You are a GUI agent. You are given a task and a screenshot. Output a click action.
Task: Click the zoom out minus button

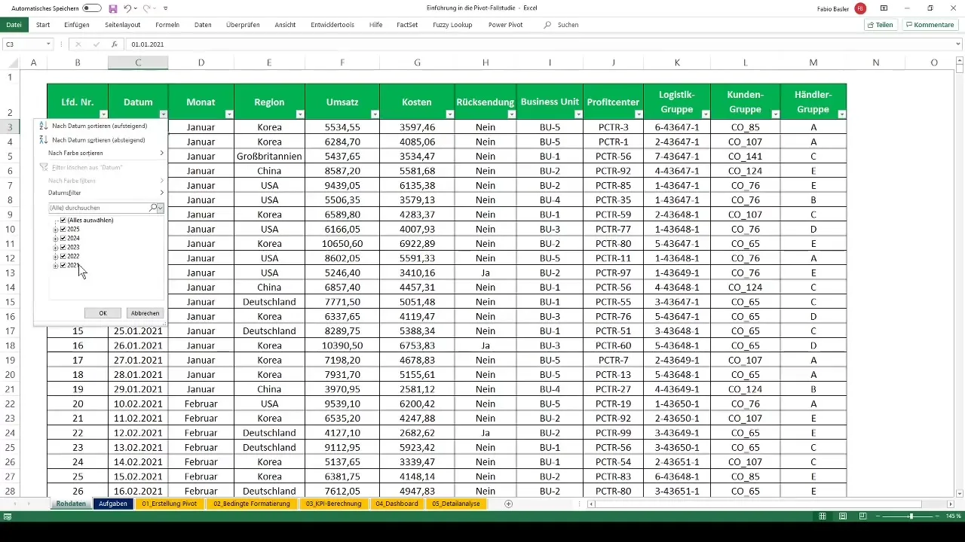pyautogui.click(x=878, y=516)
